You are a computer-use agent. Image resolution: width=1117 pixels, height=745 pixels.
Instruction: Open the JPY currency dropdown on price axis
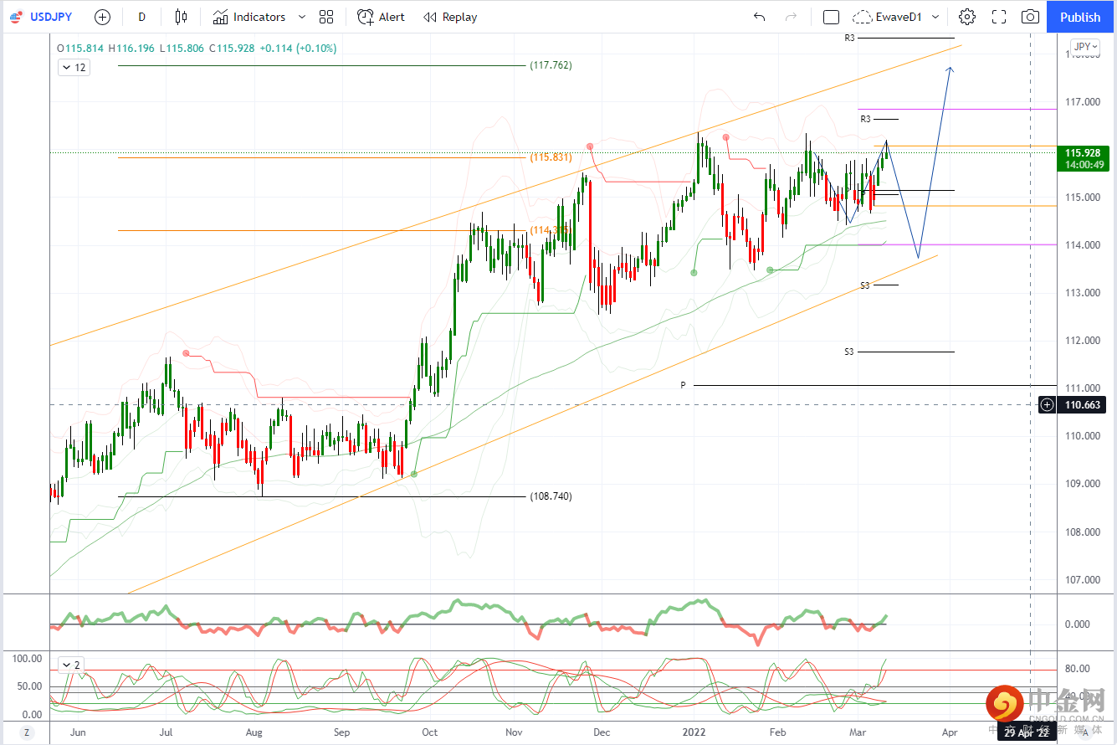[1085, 47]
